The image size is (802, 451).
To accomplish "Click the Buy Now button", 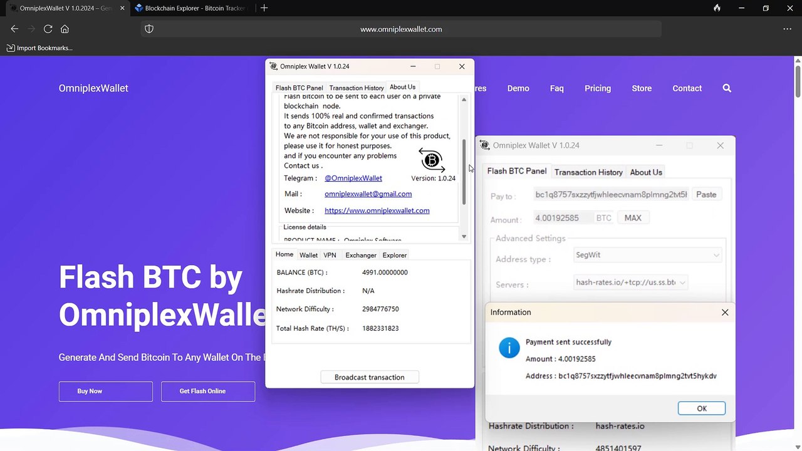I will (x=106, y=391).
